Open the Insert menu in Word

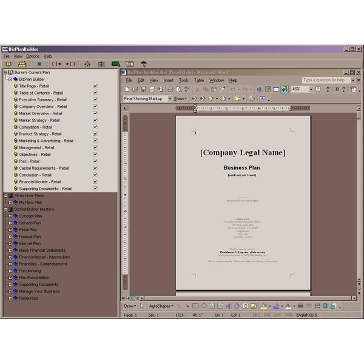pyautogui.click(x=168, y=80)
